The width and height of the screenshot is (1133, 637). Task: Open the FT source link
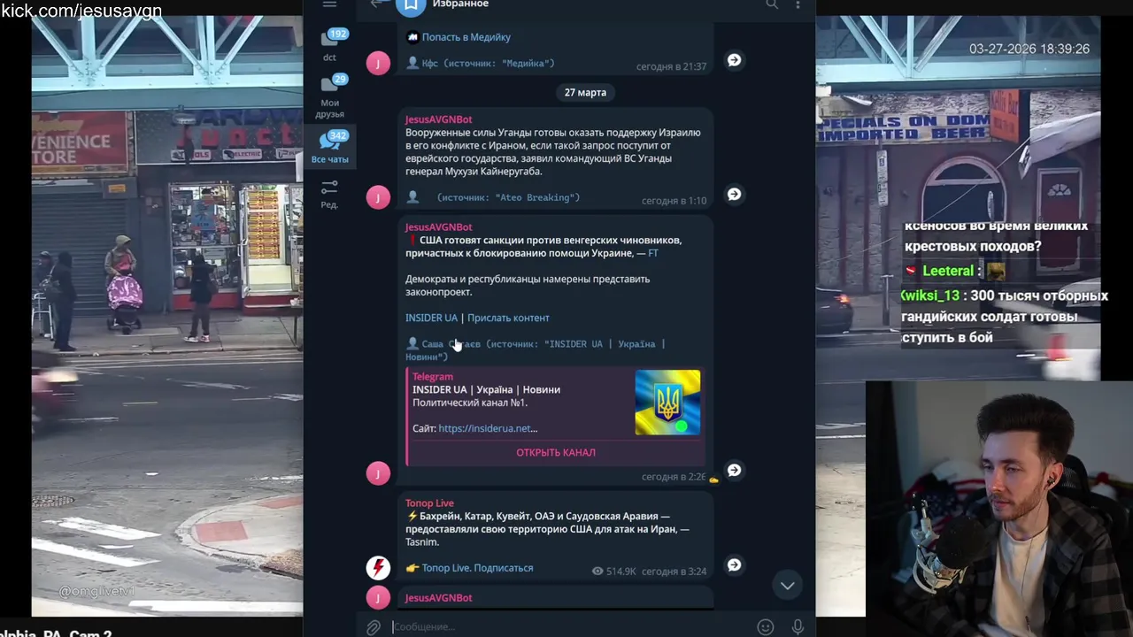tap(653, 253)
